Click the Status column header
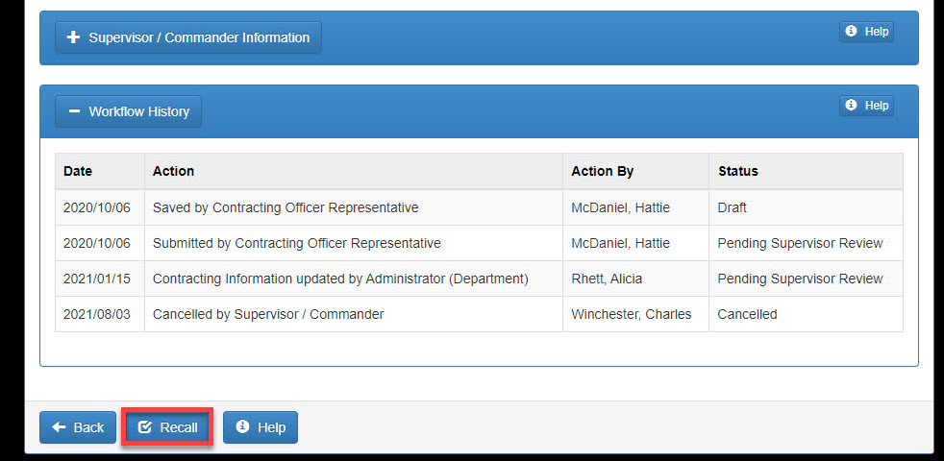The height and width of the screenshot is (461, 944). [x=737, y=171]
